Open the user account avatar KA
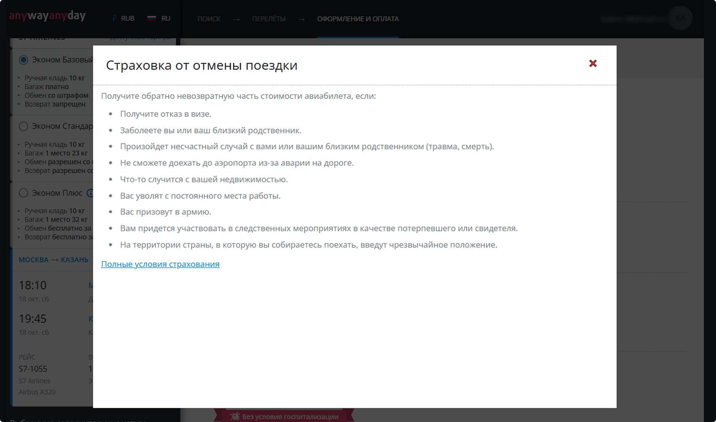This screenshot has width=716, height=422. pos(680,18)
